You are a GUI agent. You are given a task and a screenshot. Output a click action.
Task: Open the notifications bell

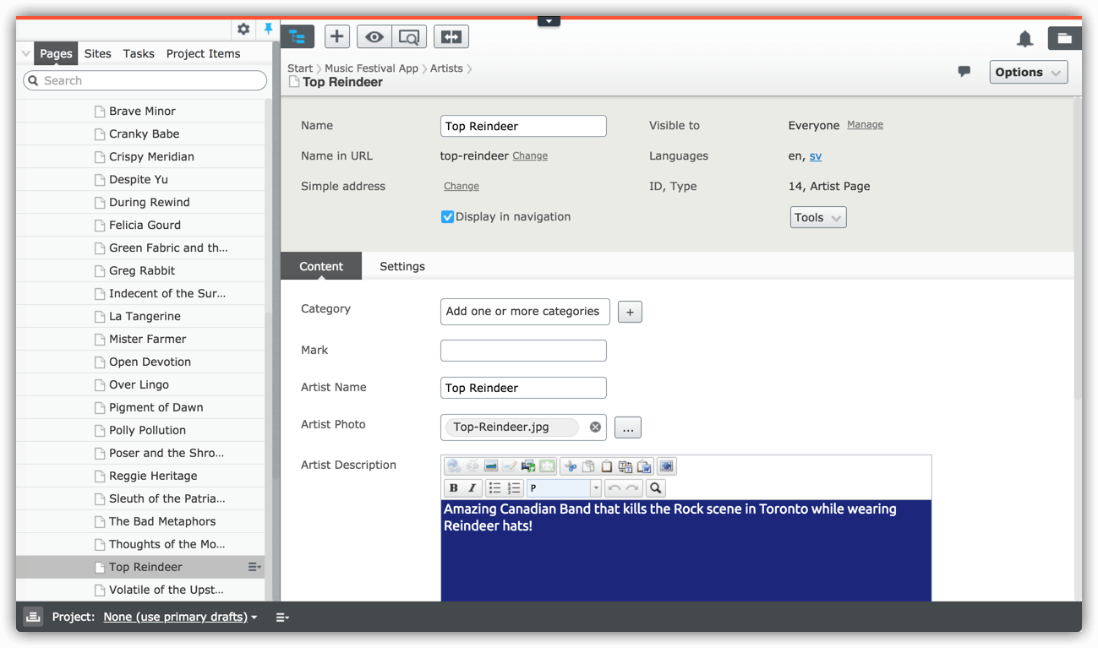pos(1024,38)
